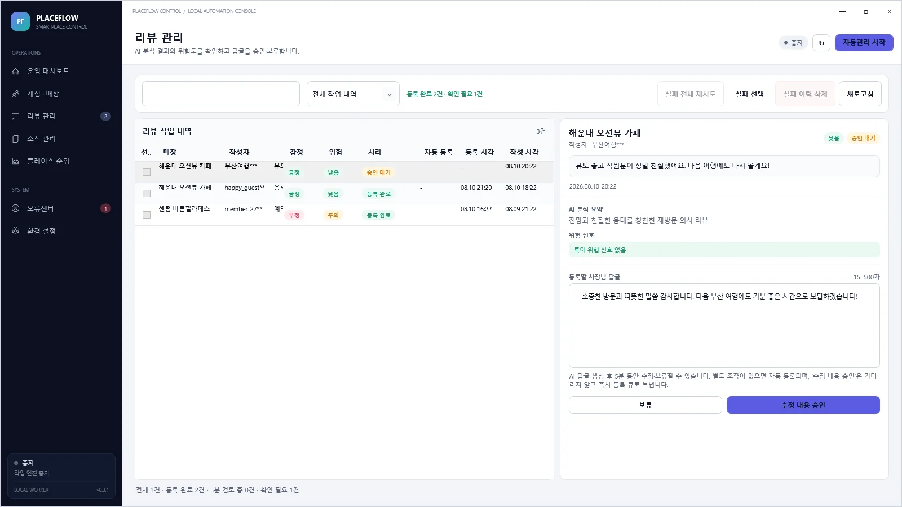Go to 운영 대시보드 menu item
The width and height of the screenshot is (902, 507).
[61, 71]
